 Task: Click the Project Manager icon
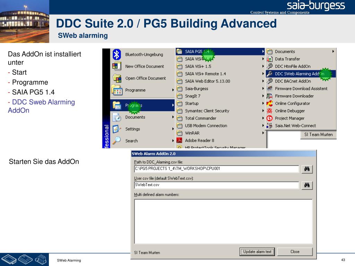pyautogui.click(x=269, y=118)
